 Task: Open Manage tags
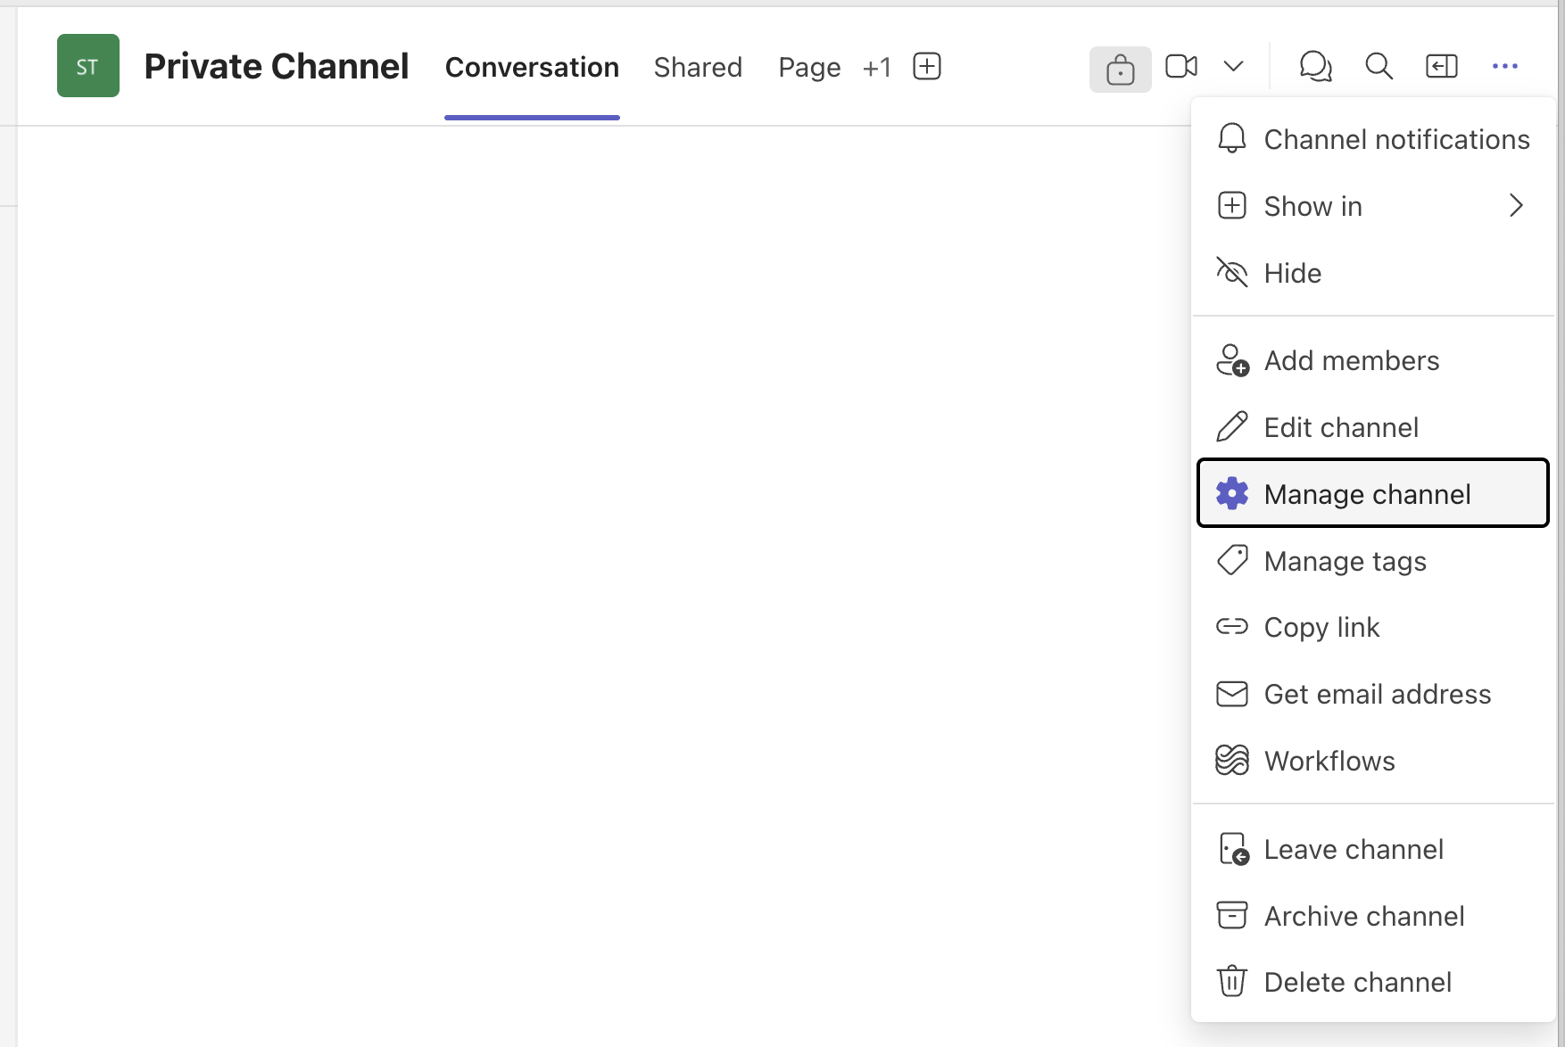point(1373,561)
